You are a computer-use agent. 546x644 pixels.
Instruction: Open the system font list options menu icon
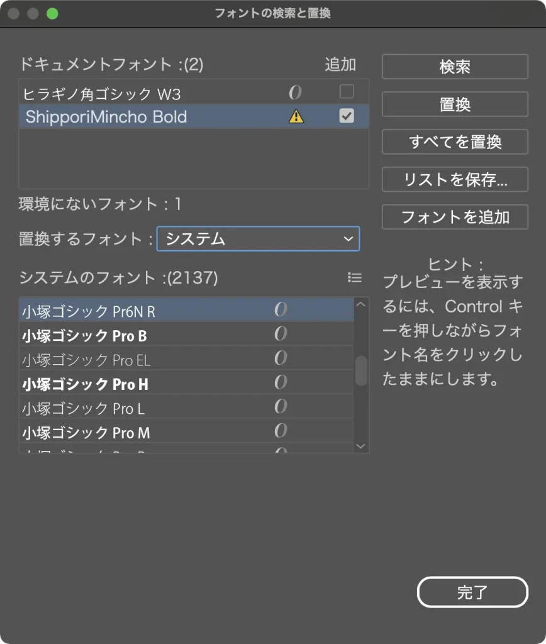355,277
